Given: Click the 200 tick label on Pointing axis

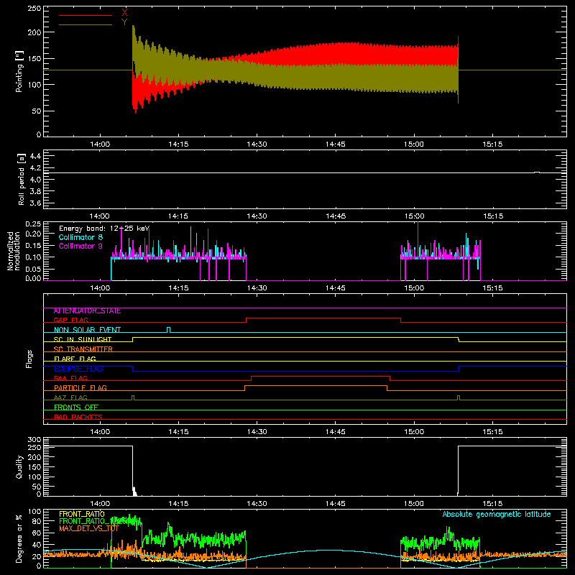Looking at the screenshot, I should pos(34,32).
